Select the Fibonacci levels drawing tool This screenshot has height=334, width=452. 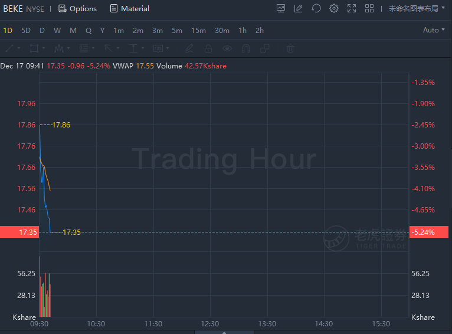84,48
